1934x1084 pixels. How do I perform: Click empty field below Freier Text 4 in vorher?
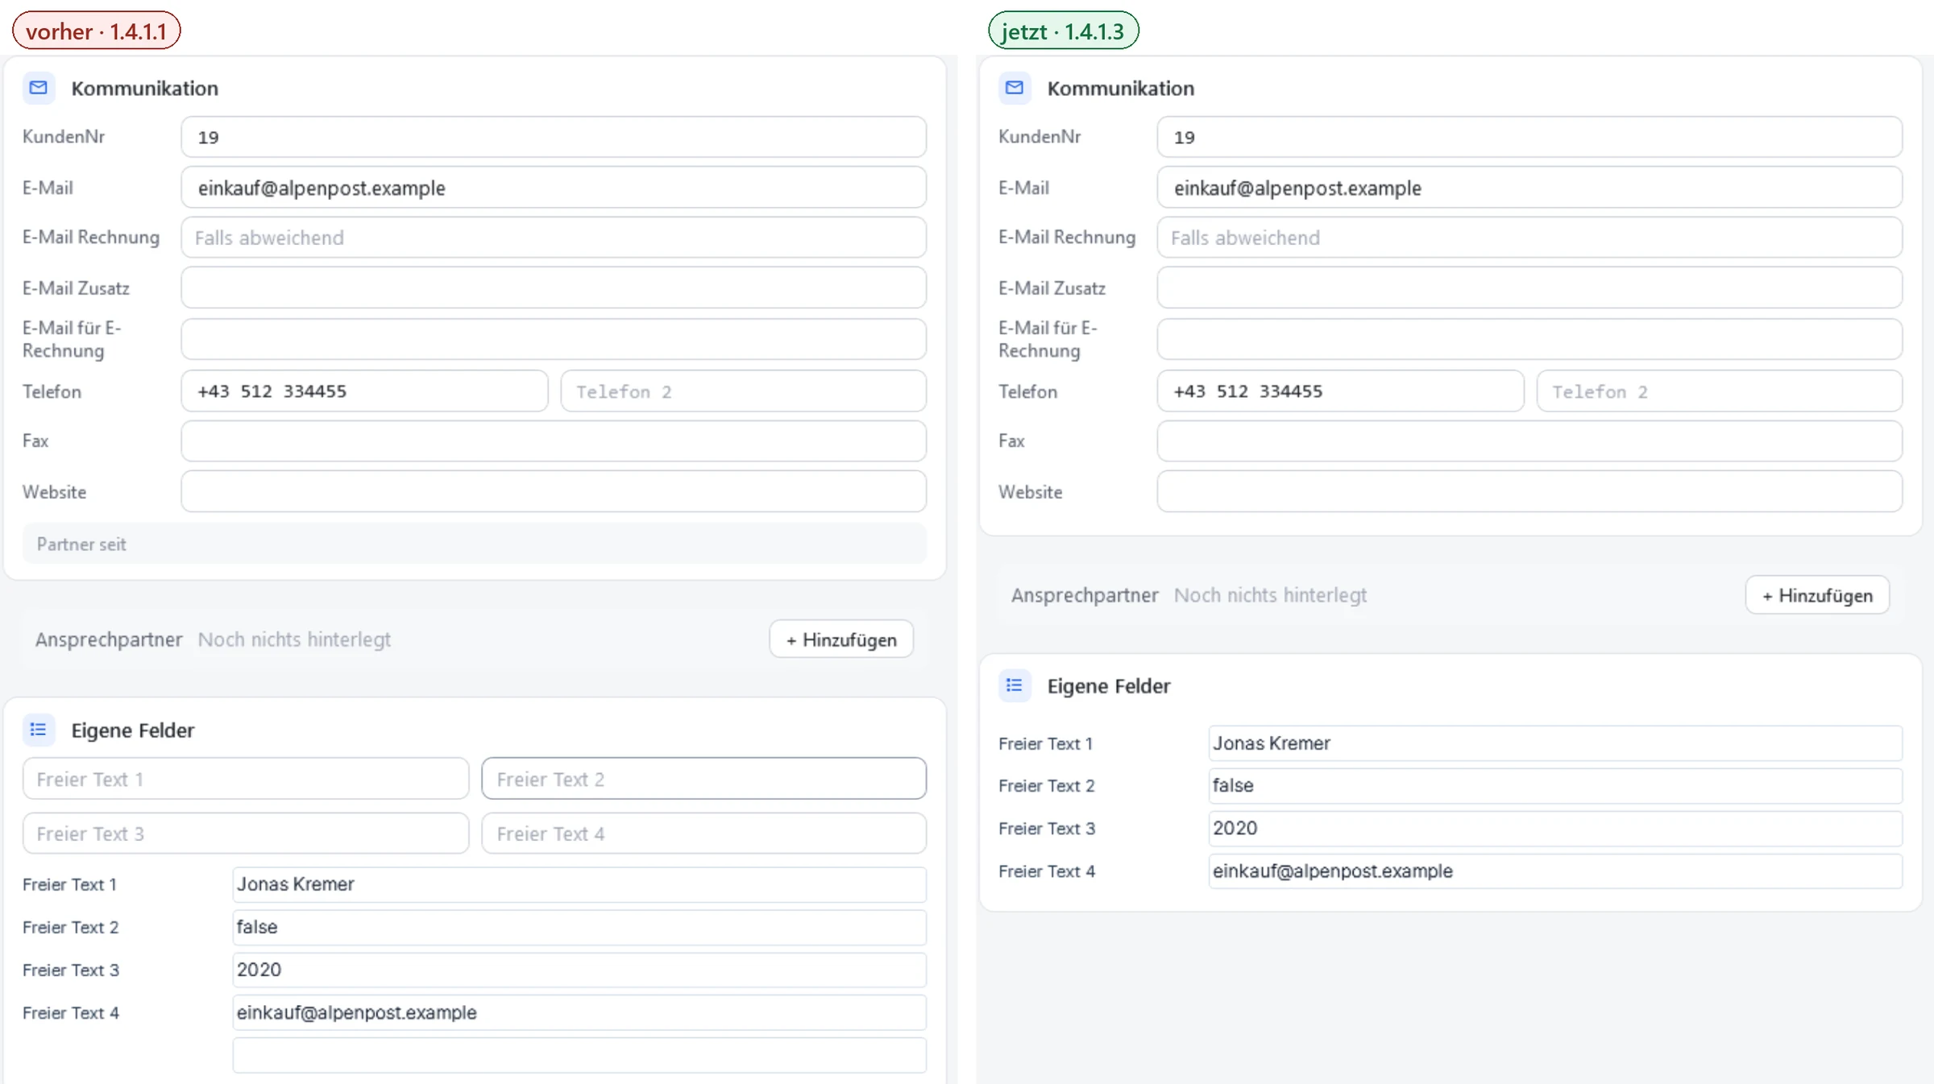pos(579,1055)
